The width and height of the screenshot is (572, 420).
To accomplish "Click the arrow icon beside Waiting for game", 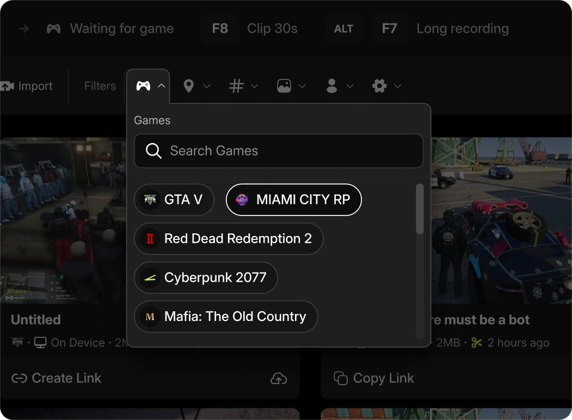I will click(24, 28).
